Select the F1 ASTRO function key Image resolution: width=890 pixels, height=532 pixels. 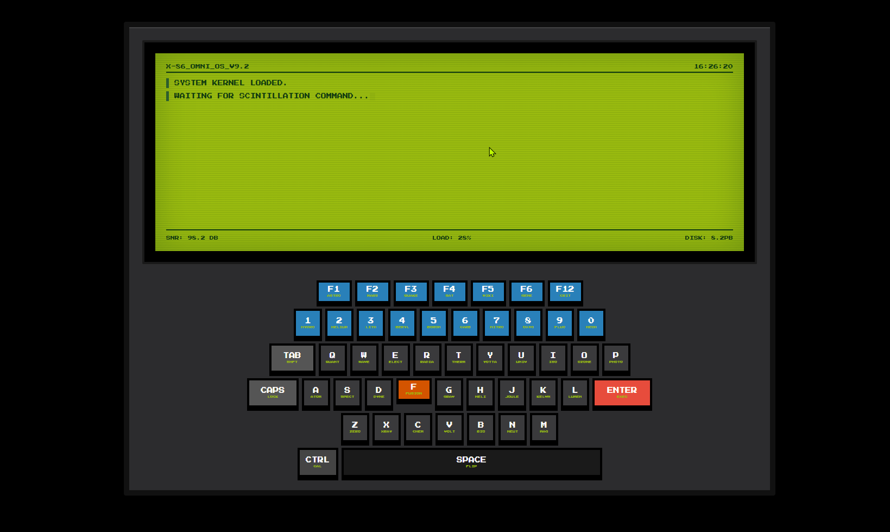[333, 292]
